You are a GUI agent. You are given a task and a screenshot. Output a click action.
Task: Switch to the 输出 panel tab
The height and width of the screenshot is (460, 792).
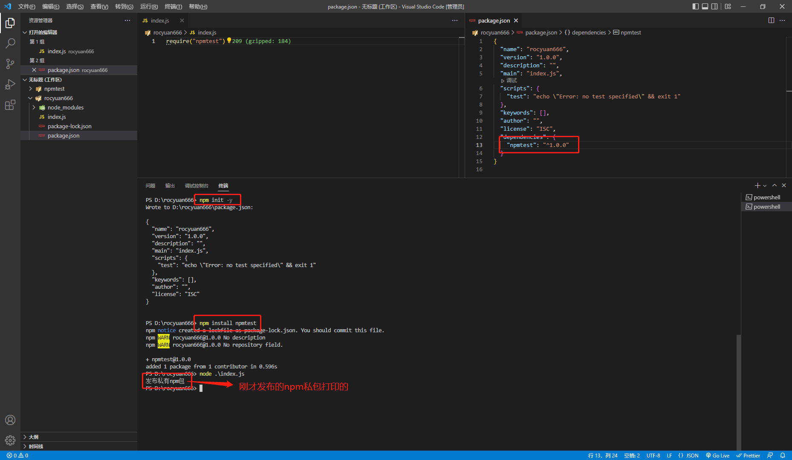click(170, 186)
